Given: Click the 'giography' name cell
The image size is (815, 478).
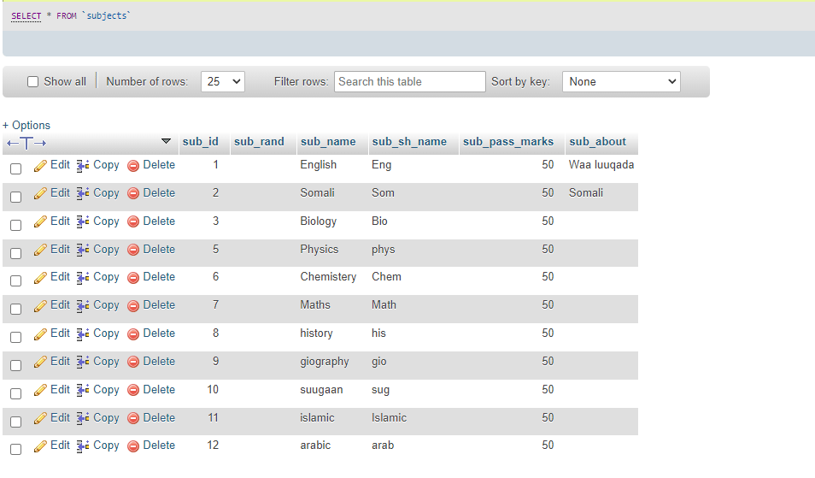Looking at the screenshot, I should point(325,362).
